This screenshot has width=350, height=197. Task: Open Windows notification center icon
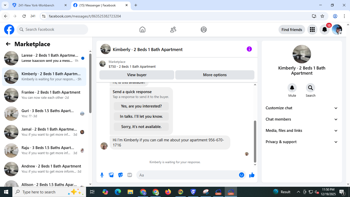(342, 192)
